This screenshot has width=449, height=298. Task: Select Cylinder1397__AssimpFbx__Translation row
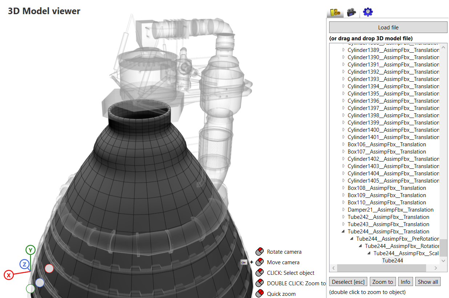(393, 108)
